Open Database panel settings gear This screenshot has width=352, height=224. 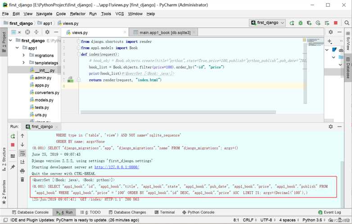click(331, 32)
